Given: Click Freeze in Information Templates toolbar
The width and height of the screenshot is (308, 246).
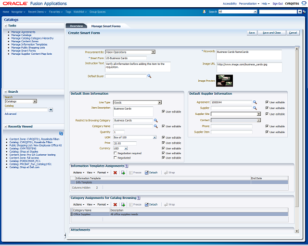Looking at the screenshot, I should click(135, 172).
